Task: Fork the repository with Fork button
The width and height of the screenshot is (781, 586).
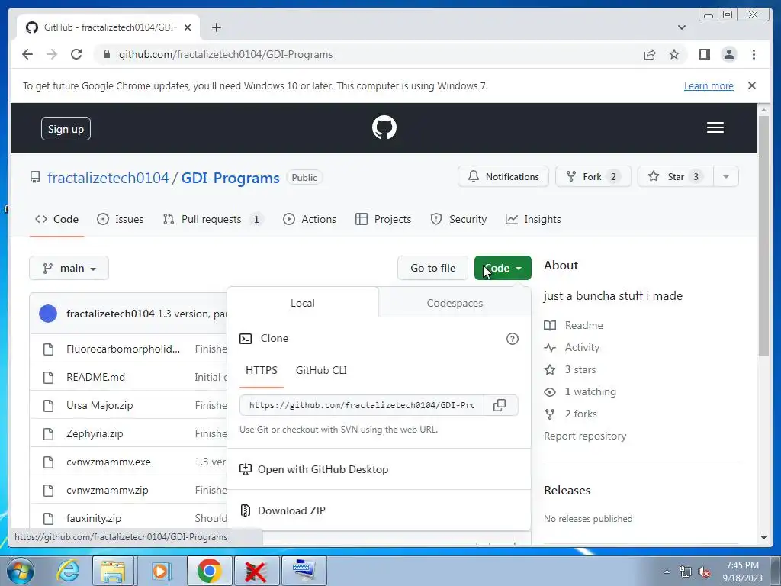Action: point(593,177)
